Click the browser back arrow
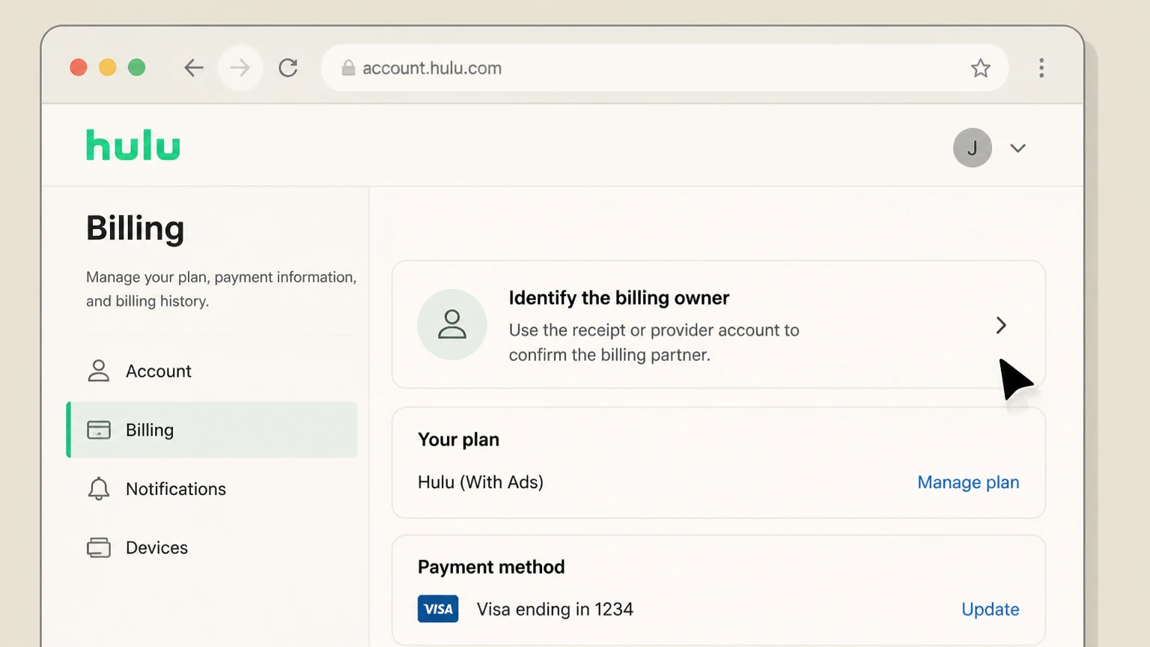 tap(194, 68)
